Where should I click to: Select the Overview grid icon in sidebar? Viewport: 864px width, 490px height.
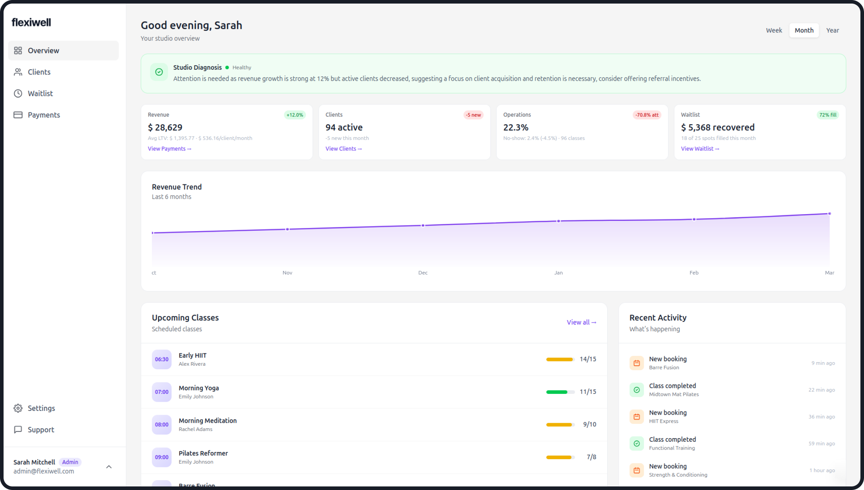pos(18,50)
